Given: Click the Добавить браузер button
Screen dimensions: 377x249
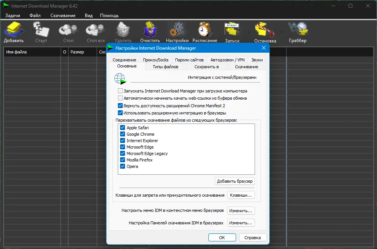Looking at the screenshot, I should click(x=235, y=181).
